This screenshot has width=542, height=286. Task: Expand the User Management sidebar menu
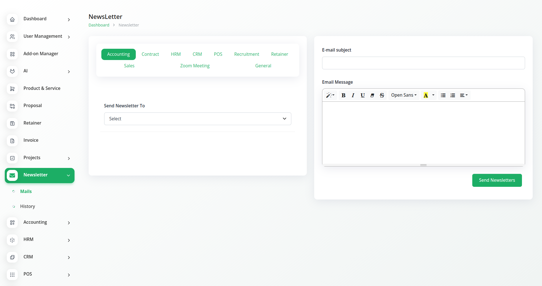click(x=69, y=37)
